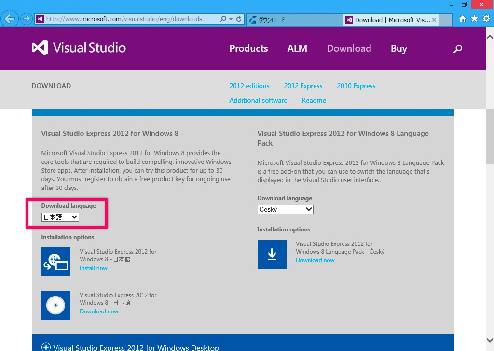Click Download now for the Language Pack
The width and height of the screenshot is (494, 351).
315,260
